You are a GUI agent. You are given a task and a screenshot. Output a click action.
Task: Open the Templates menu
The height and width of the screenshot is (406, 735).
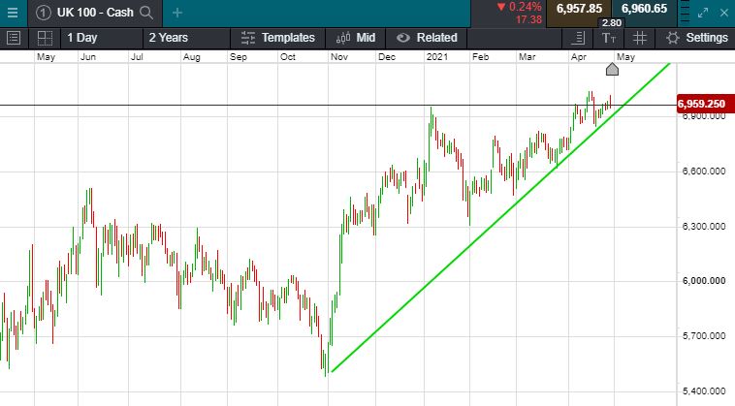279,38
